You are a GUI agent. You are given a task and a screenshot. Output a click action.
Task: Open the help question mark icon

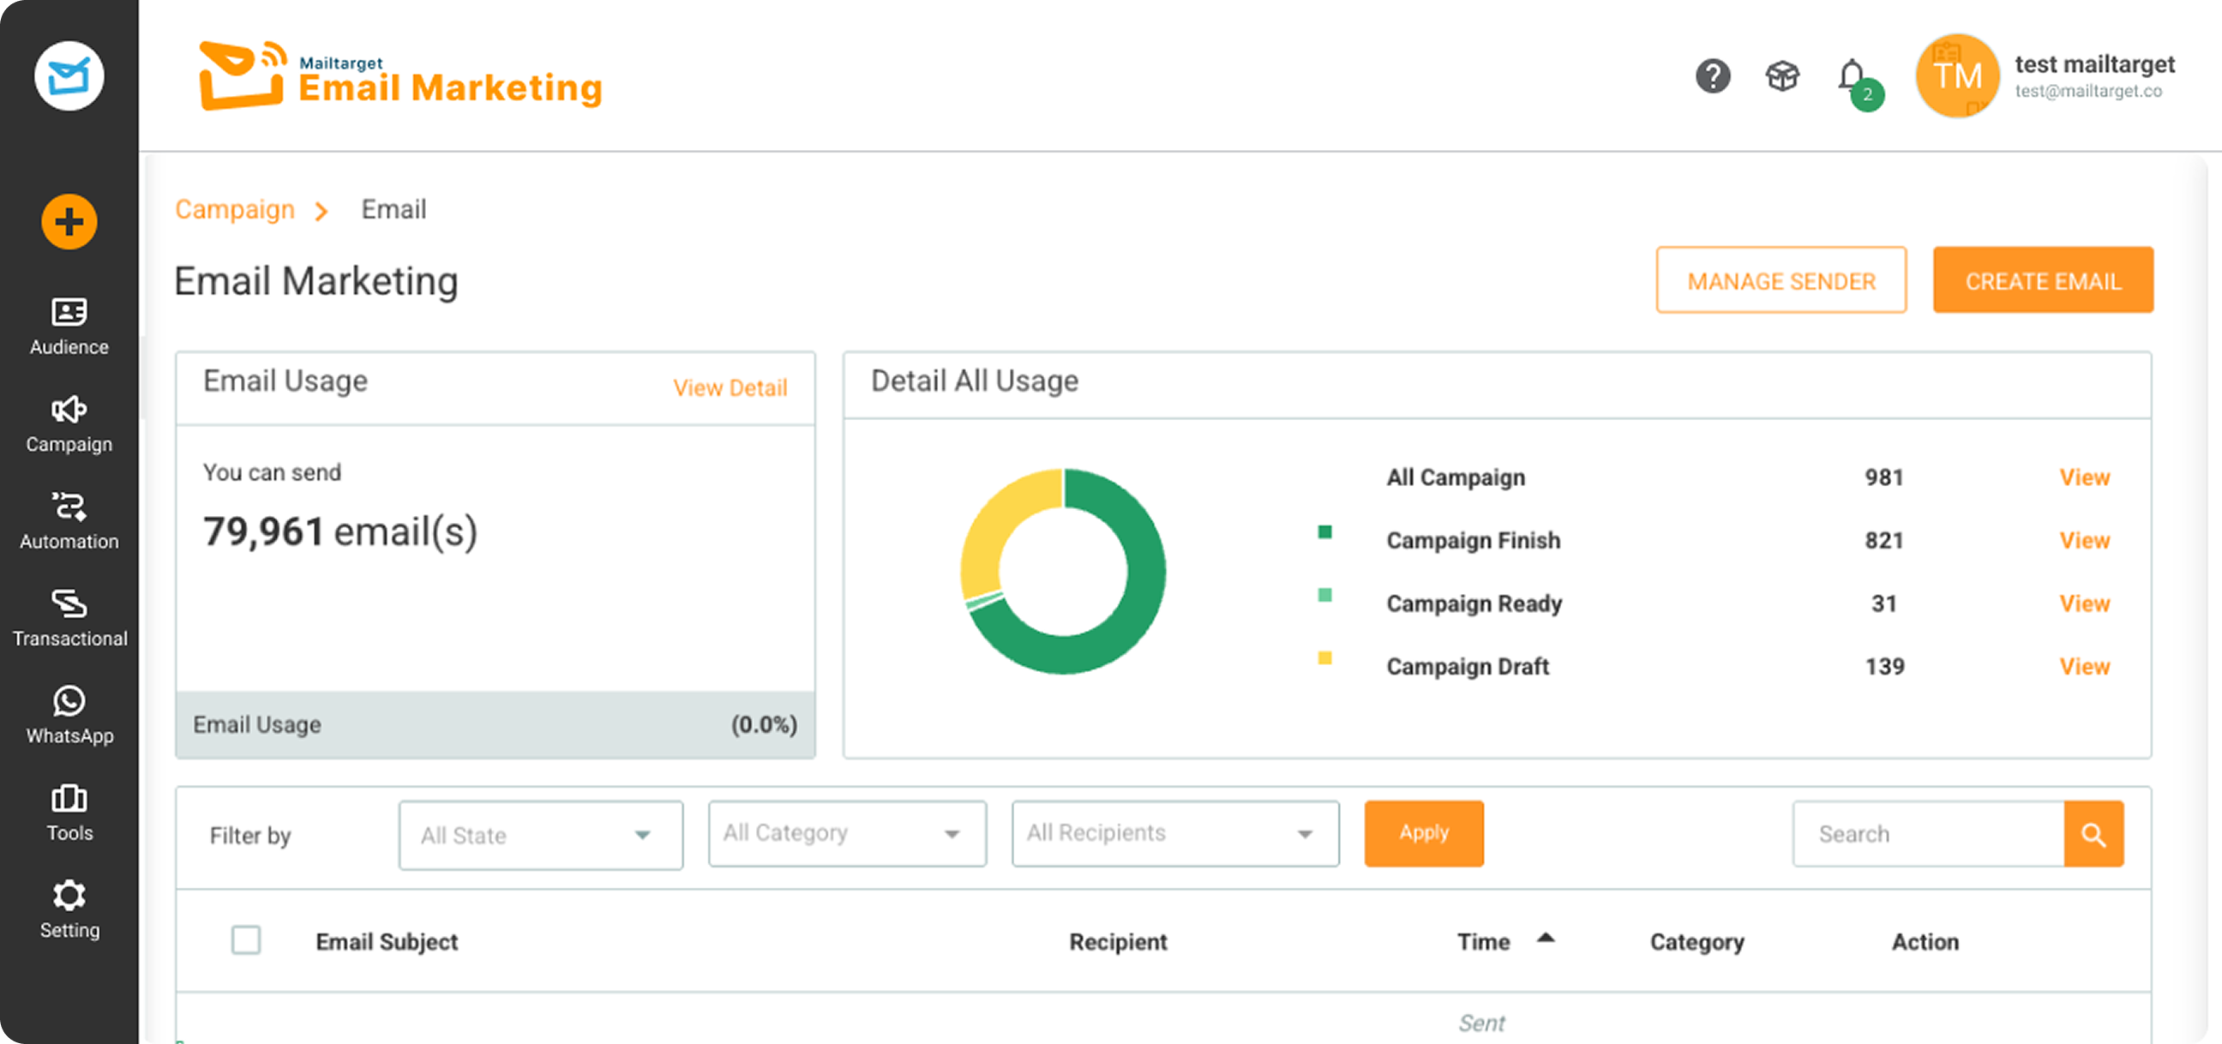tap(1713, 76)
